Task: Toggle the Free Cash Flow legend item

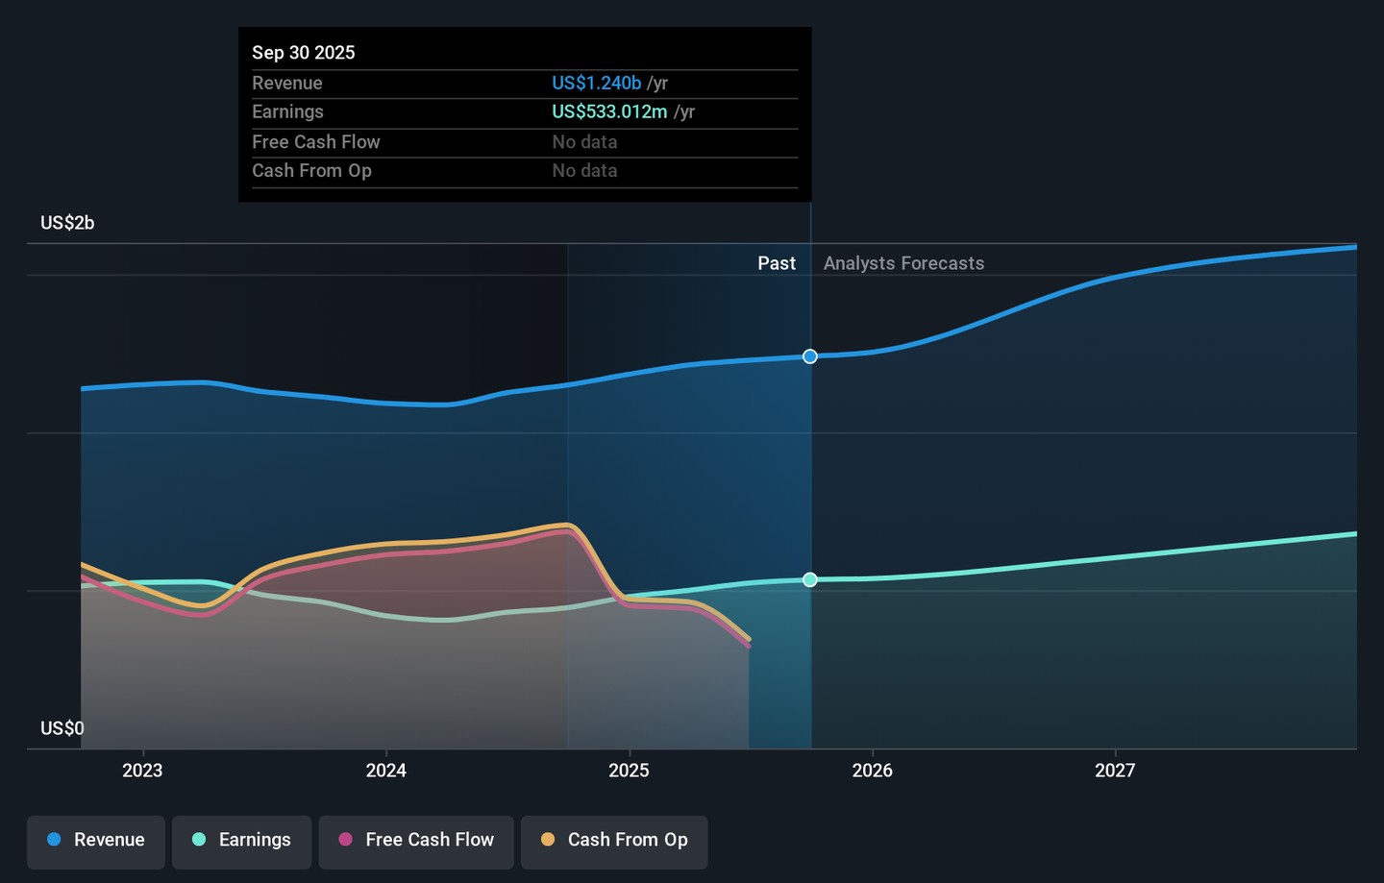Action: click(416, 842)
